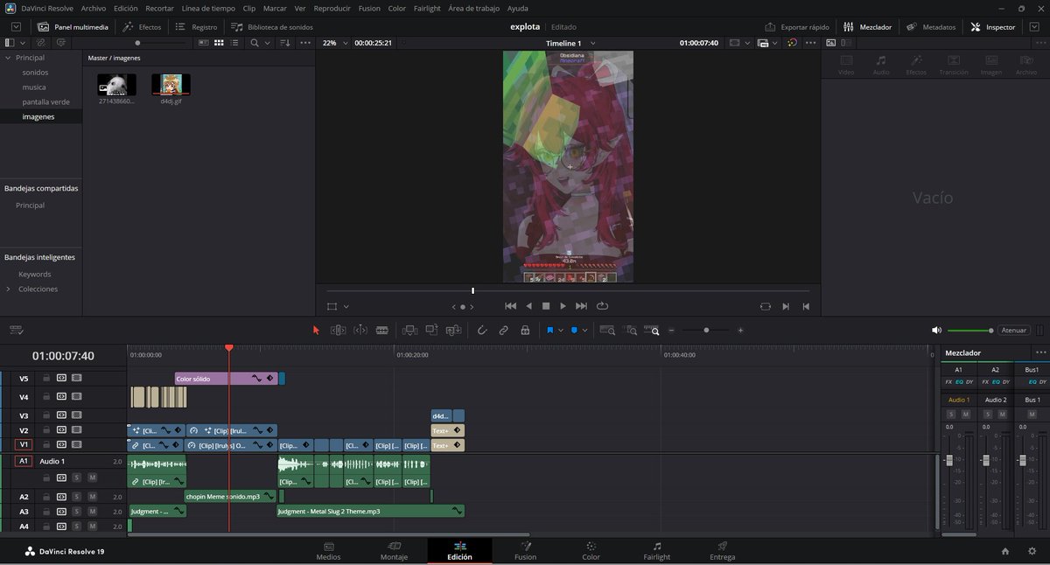The image size is (1050, 565).
Task: Open the Edición menu
Action: click(126, 8)
